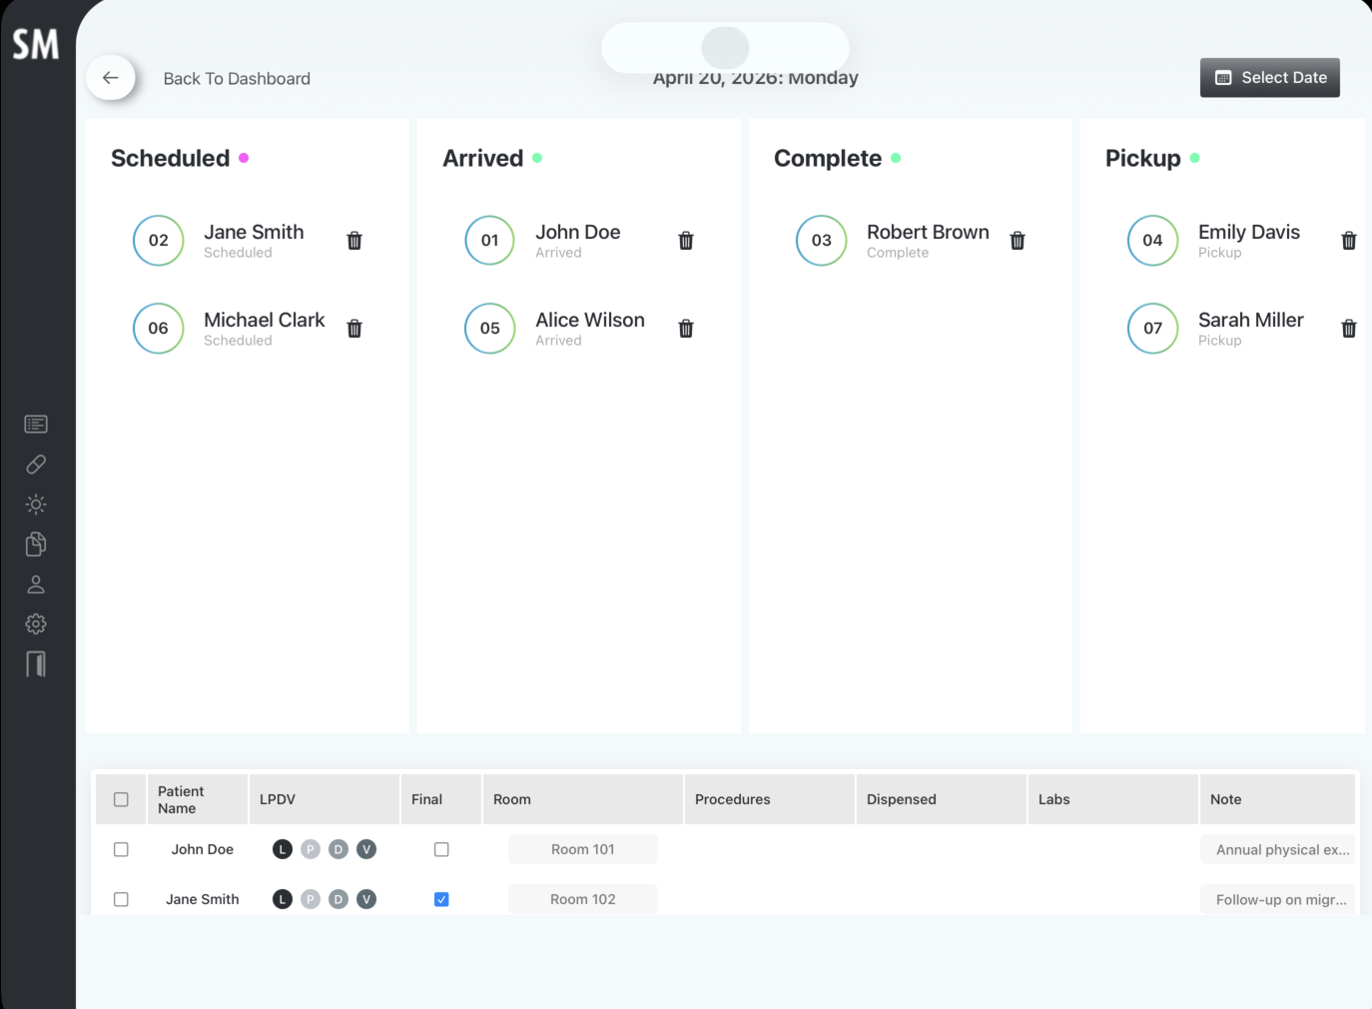Open Michael Clark's appointment card 06
This screenshot has height=1009, width=1372.
pos(248,329)
